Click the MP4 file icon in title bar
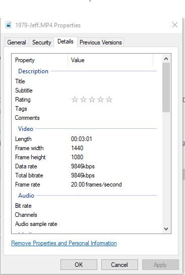 coord(8,25)
